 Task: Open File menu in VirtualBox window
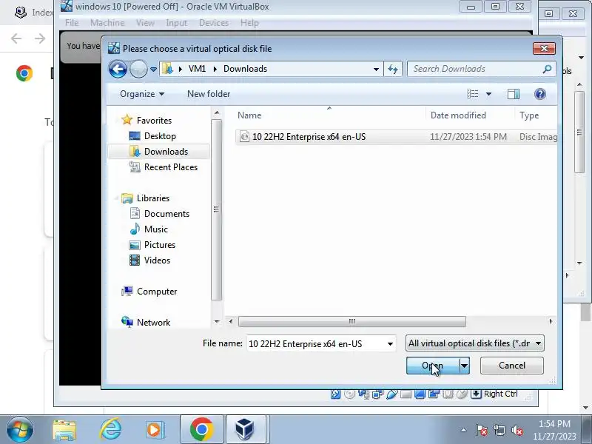(72, 23)
